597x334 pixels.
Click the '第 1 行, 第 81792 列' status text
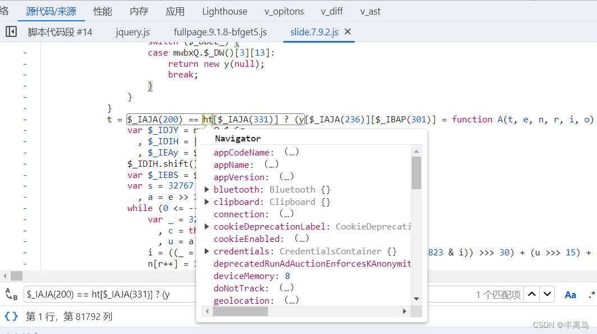(69, 317)
